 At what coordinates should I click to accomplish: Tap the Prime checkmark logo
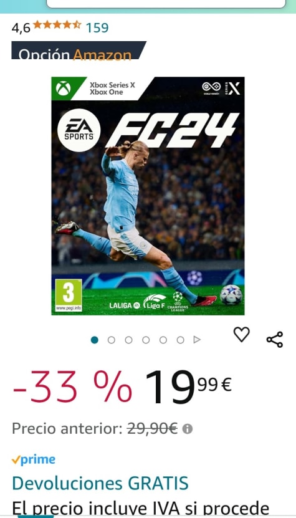tap(34, 460)
